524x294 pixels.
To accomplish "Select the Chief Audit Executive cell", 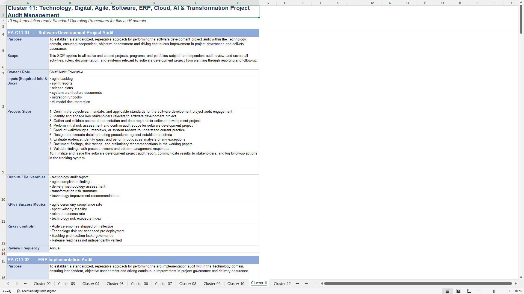I will point(154,73).
